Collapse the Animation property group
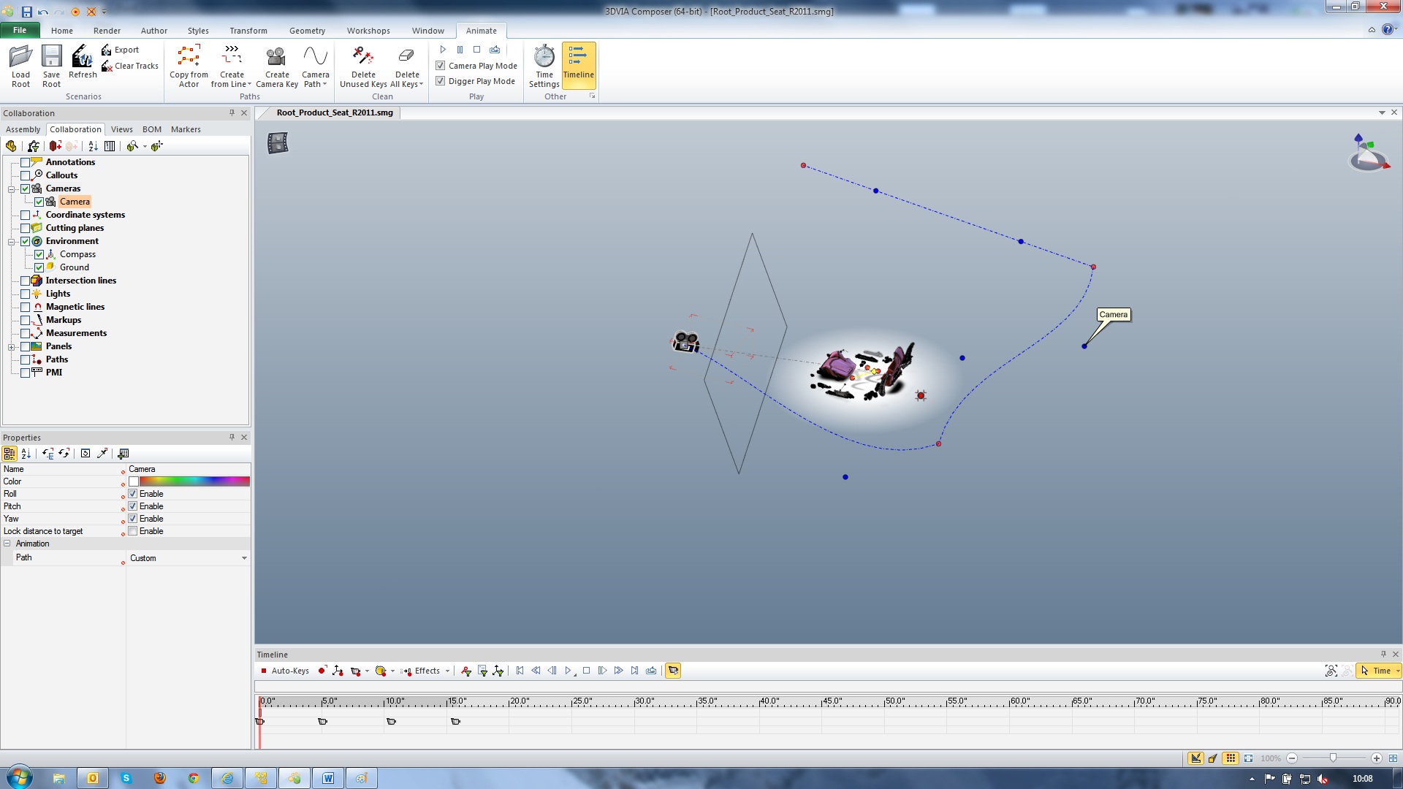Image resolution: width=1403 pixels, height=789 pixels. (7, 544)
